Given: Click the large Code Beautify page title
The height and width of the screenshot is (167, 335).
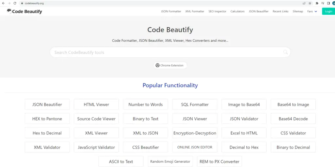Looking at the screenshot, I should (x=170, y=30).
